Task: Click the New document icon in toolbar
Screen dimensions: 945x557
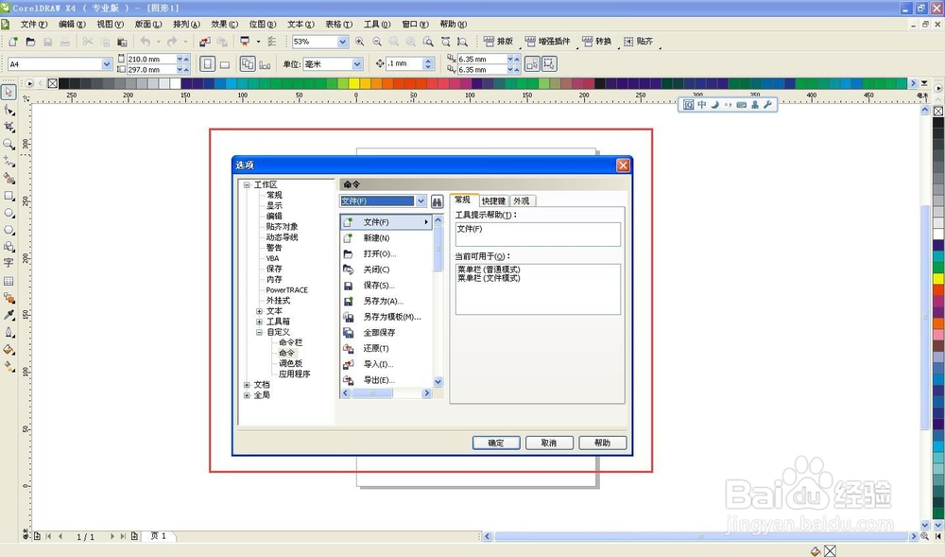Action: click(x=13, y=42)
